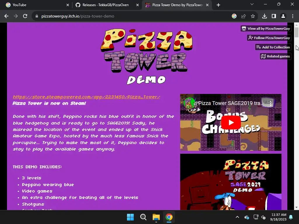Open the Chrome profile icon

283,16
